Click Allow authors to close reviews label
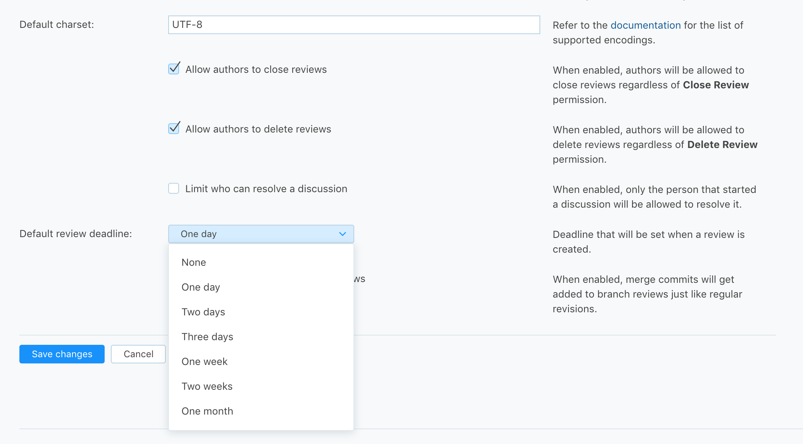The width and height of the screenshot is (803, 444). pyautogui.click(x=256, y=69)
